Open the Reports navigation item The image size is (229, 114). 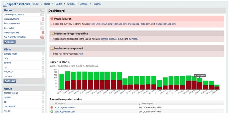97,4
